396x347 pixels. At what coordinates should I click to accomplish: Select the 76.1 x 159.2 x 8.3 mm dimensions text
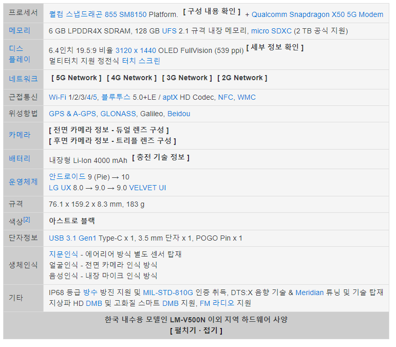pyautogui.click(x=86, y=204)
